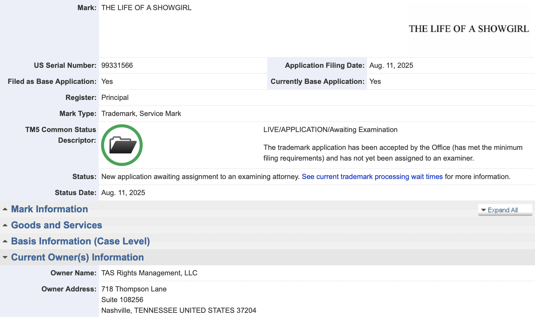Screen dimensions: 535x317
Task: Click the US serial number 99331566
Action: pos(117,65)
